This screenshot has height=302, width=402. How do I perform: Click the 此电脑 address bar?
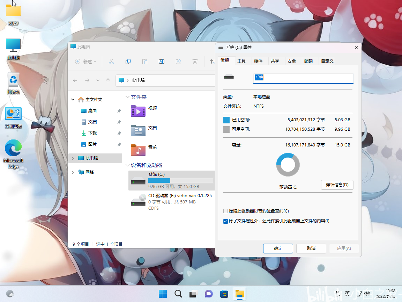coord(165,80)
